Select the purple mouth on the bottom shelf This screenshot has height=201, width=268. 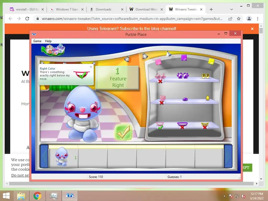(x=182, y=124)
